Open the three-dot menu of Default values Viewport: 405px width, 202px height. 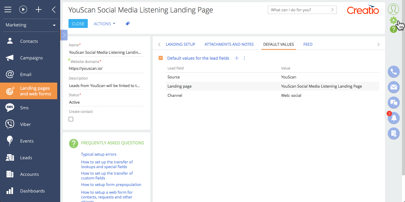(244, 58)
